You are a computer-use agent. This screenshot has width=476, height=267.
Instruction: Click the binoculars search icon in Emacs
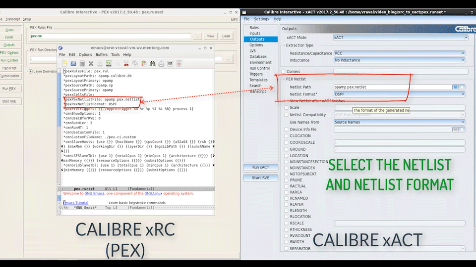pyautogui.click(x=153, y=63)
